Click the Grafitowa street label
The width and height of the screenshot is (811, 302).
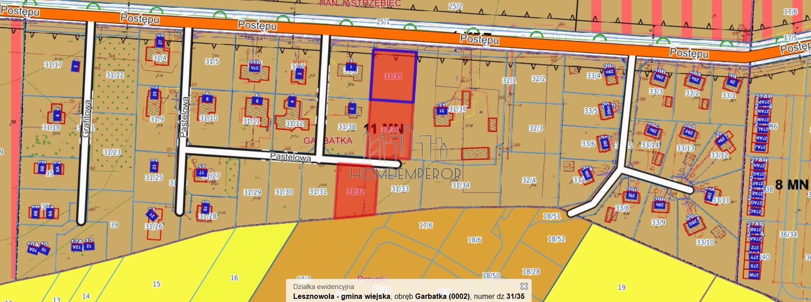tap(87, 118)
